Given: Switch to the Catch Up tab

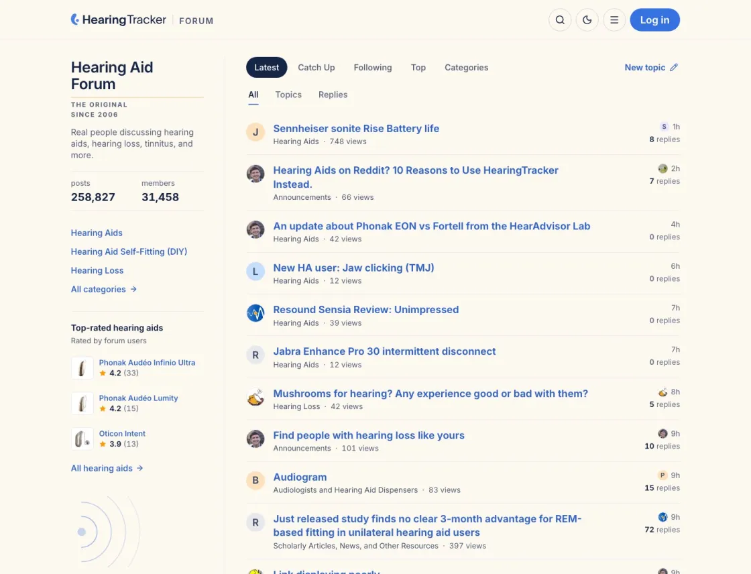Looking at the screenshot, I should pyautogui.click(x=316, y=68).
